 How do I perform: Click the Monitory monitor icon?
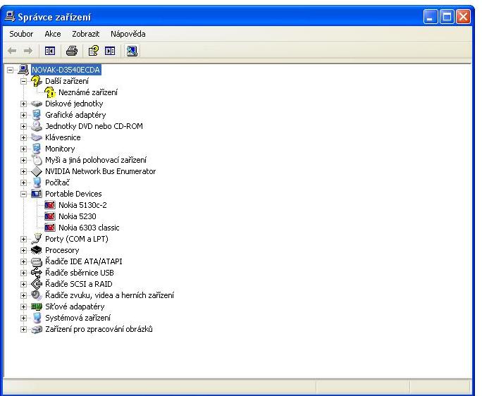pyautogui.click(x=37, y=149)
